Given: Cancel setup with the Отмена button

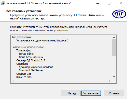Looking at the screenshot, I should click(x=114, y=93).
